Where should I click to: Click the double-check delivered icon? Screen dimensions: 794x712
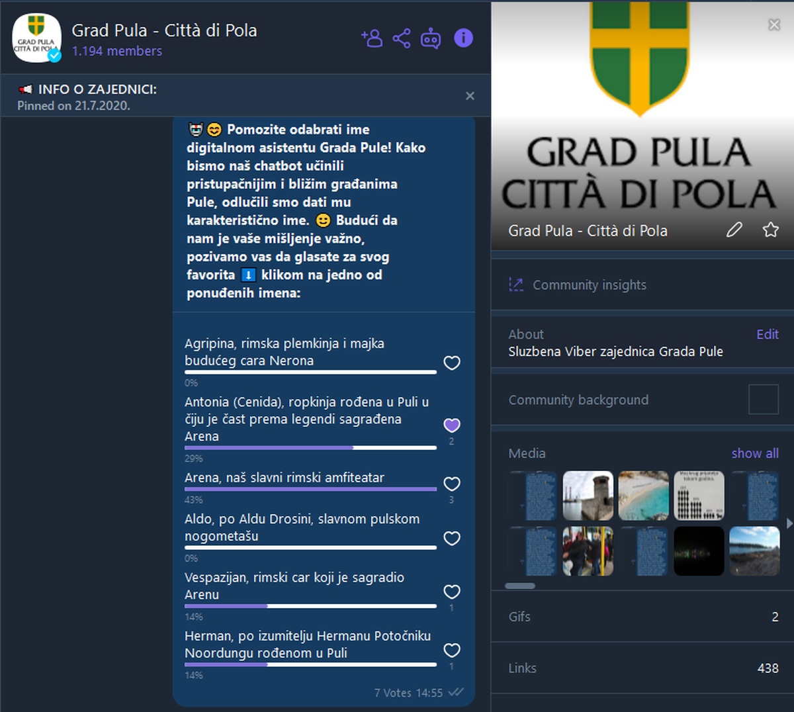456,692
